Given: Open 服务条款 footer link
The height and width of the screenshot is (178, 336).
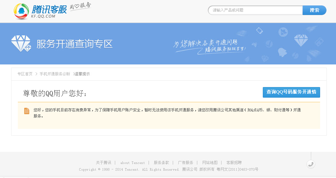Looking at the screenshot, I should pyautogui.click(x=161, y=163).
